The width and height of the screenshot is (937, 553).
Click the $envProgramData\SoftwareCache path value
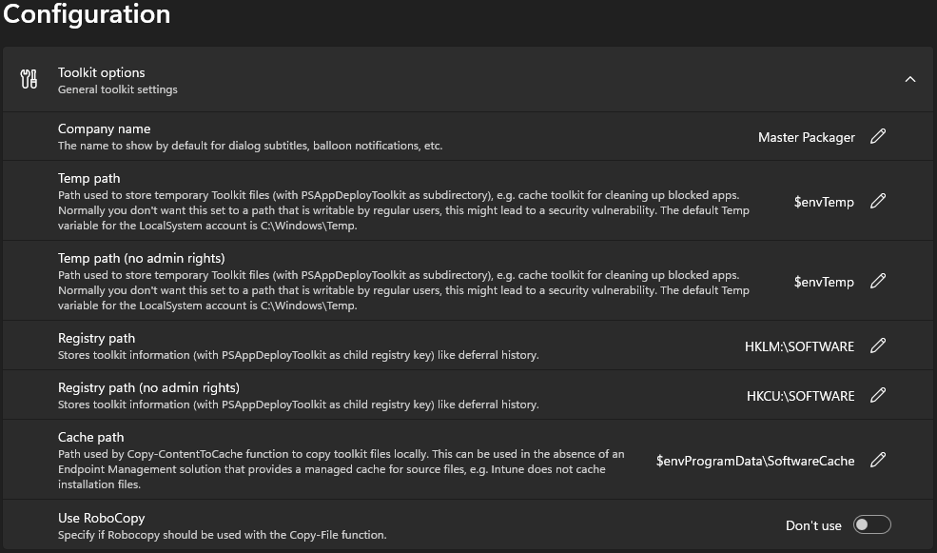[756, 460]
